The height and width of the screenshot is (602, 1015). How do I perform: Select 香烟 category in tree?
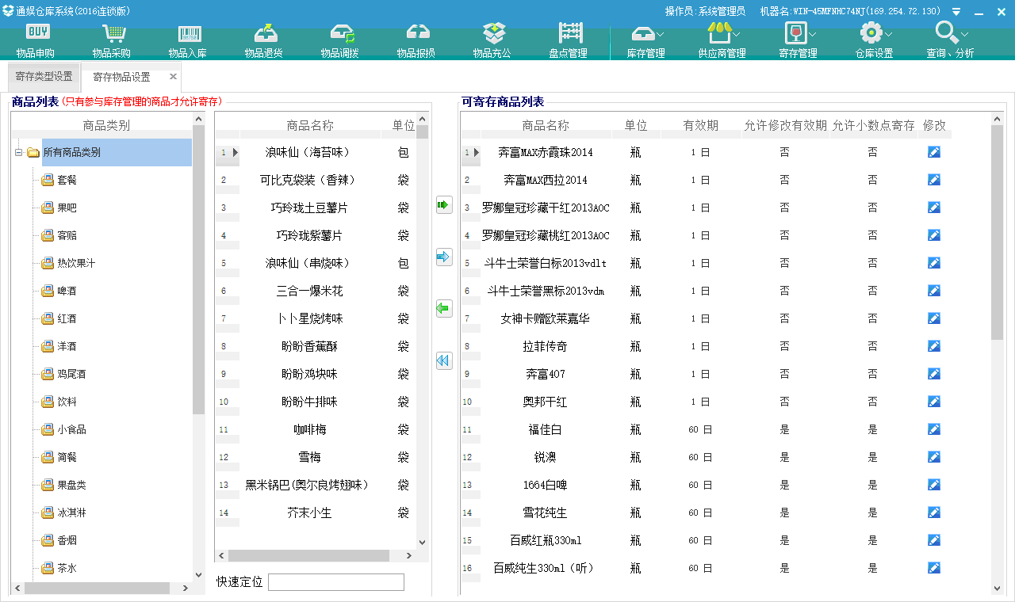point(67,540)
